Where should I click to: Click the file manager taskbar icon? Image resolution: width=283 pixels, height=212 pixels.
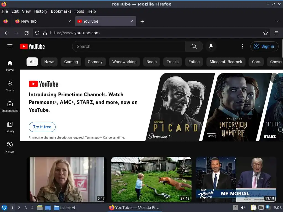point(40,208)
